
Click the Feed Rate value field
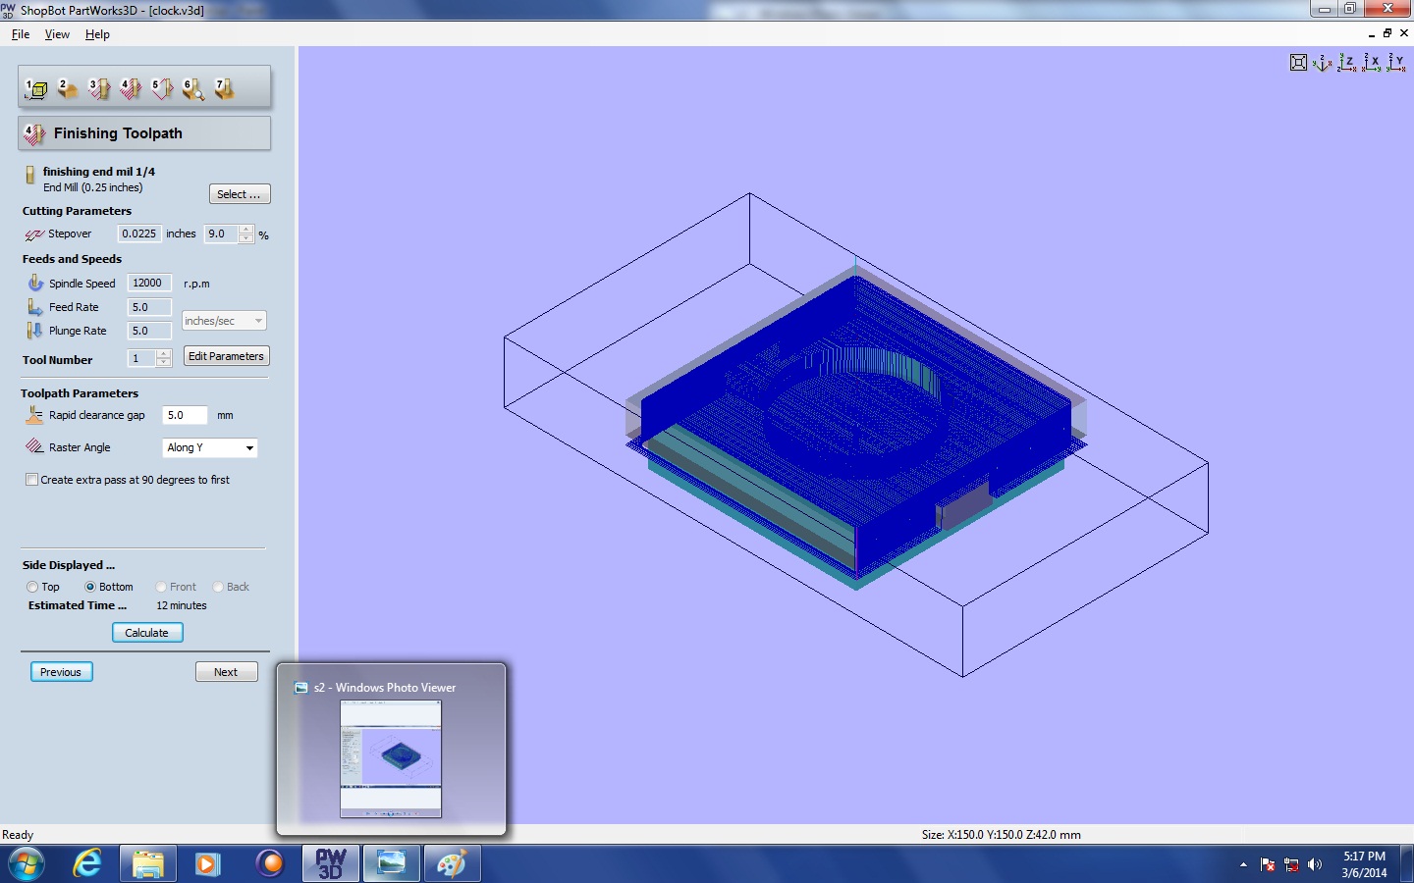tap(149, 307)
